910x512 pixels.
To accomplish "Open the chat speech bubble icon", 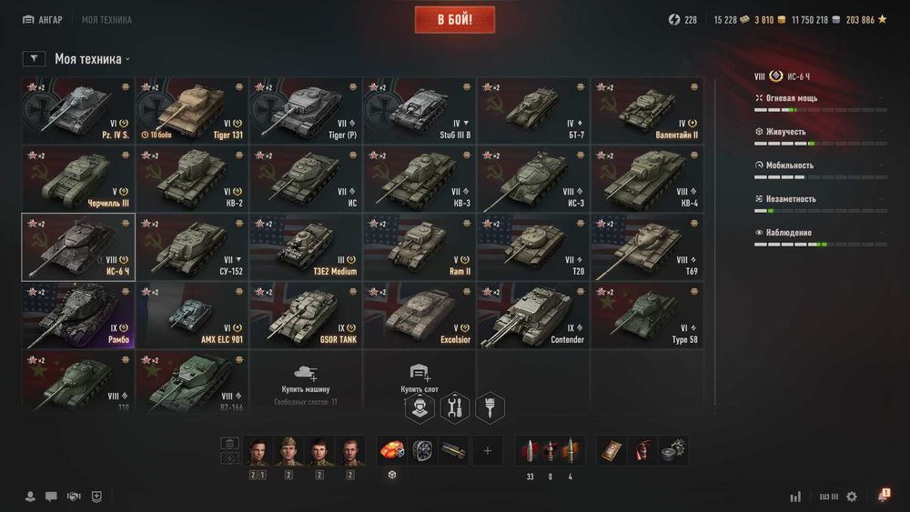I will coord(51,497).
